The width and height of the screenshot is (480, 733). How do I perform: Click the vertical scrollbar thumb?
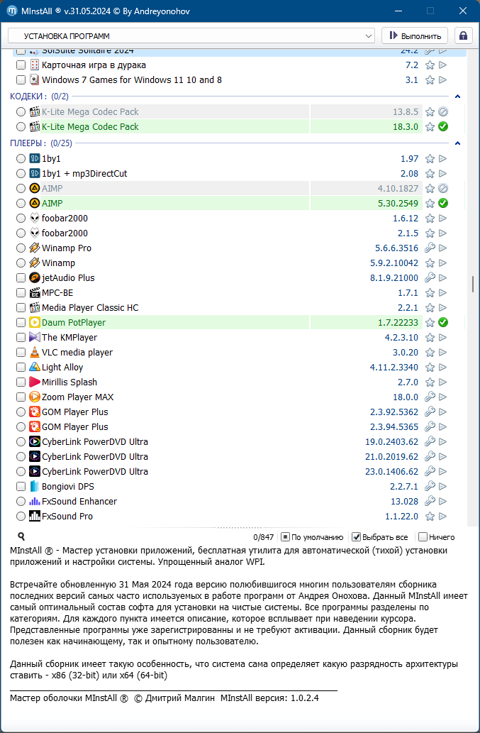(473, 284)
